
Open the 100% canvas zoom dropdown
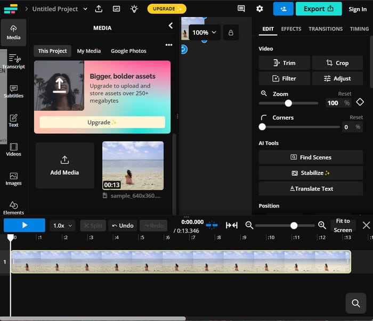coord(204,32)
